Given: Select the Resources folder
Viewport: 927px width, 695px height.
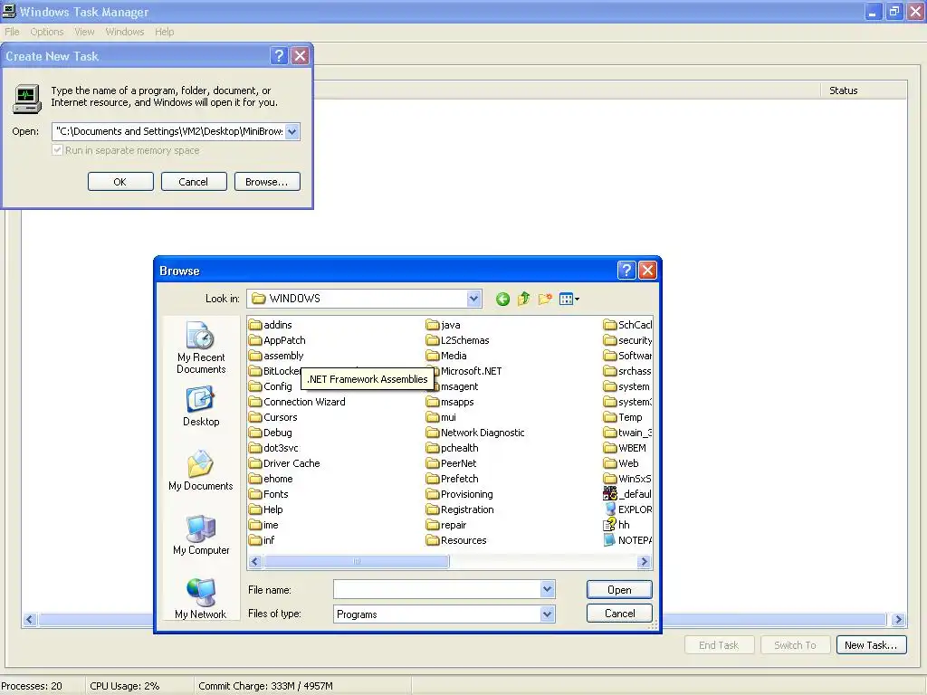Looking at the screenshot, I should pyautogui.click(x=456, y=540).
